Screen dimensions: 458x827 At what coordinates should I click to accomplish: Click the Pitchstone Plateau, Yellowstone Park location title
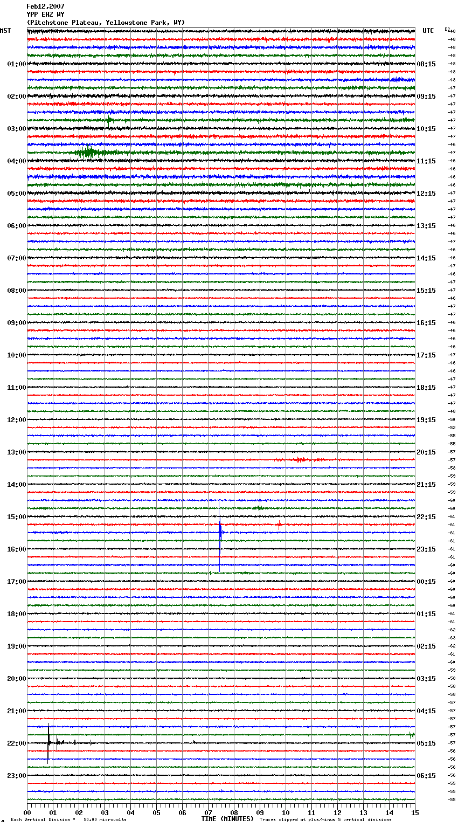(x=106, y=23)
